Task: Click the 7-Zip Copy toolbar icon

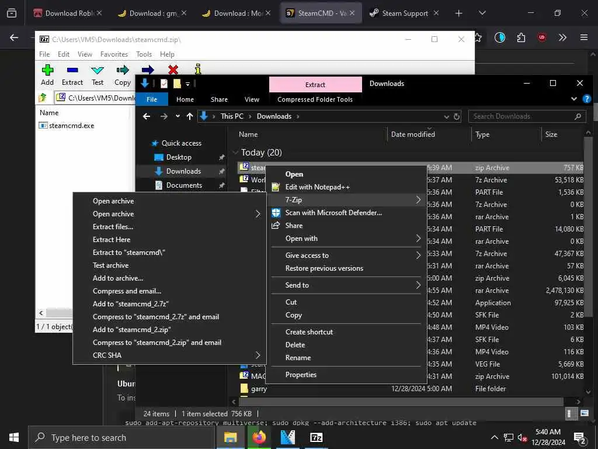Action: coord(123,70)
